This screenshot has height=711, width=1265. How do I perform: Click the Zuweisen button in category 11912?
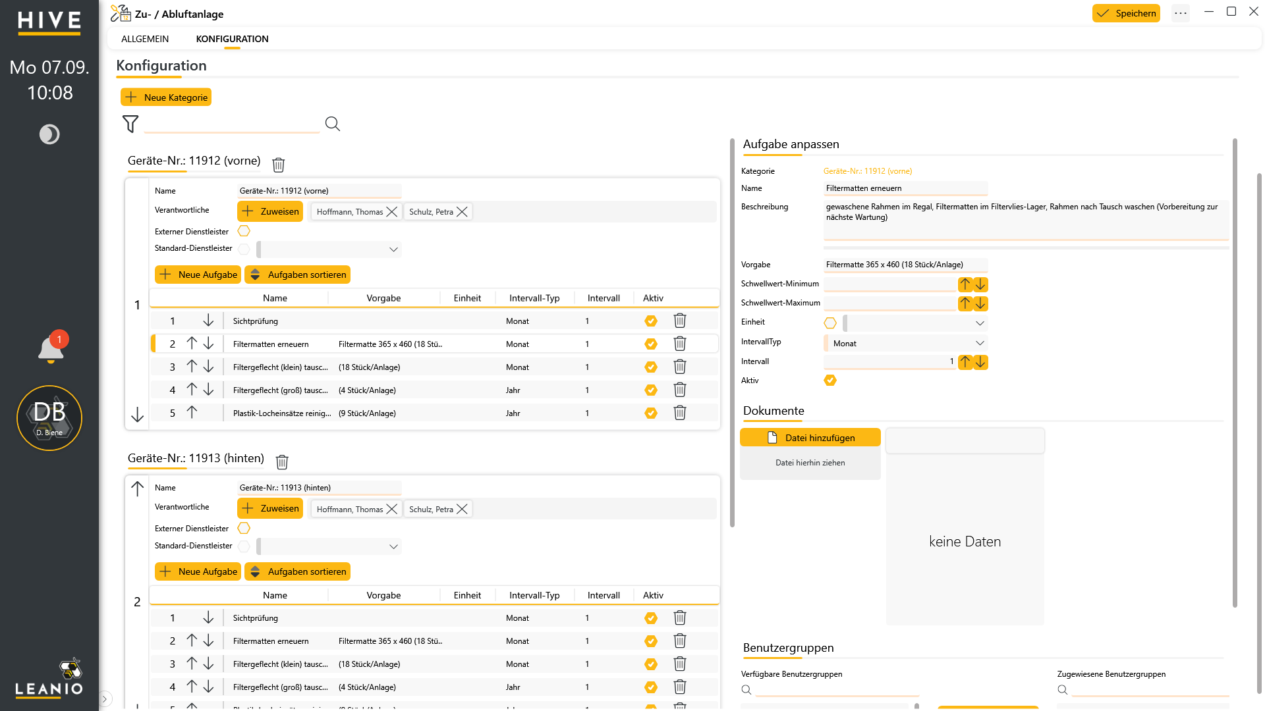click(x=270, y=211)
